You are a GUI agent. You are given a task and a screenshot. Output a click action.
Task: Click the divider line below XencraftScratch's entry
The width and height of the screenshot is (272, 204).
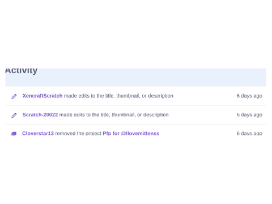click(x=135, y=105)
